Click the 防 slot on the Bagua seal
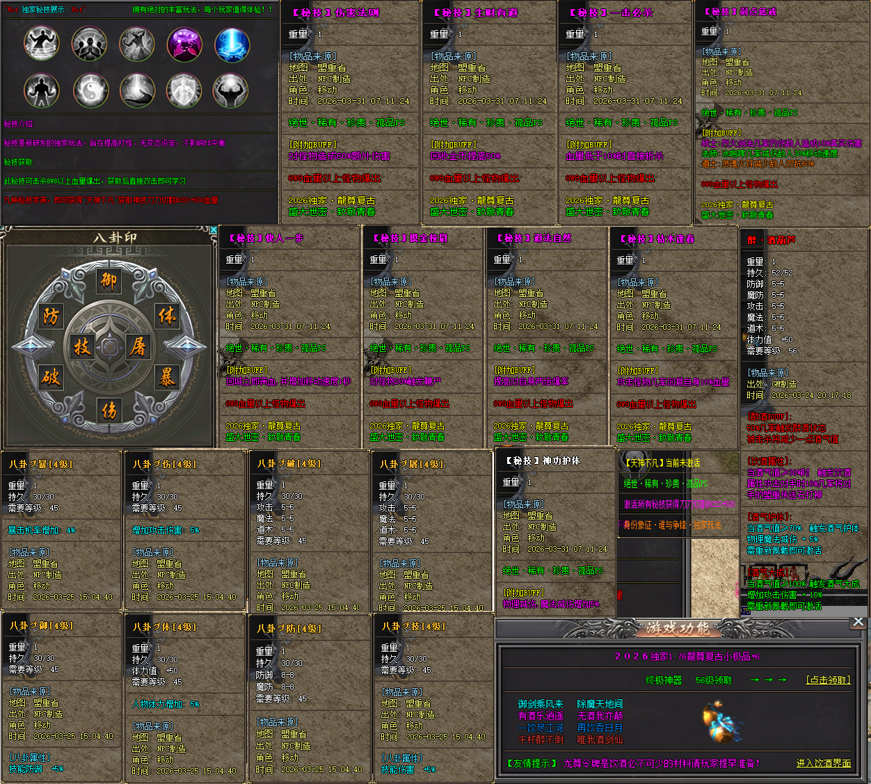Screen dimensions: 871x784 coord(51,317)
